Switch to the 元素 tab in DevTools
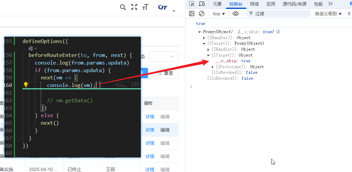 (x=217, y=4)
